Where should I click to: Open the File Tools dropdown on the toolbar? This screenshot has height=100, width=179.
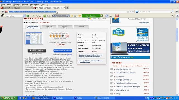pos(39,16)
